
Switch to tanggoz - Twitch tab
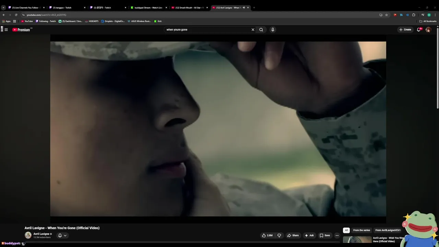[68, 8]
